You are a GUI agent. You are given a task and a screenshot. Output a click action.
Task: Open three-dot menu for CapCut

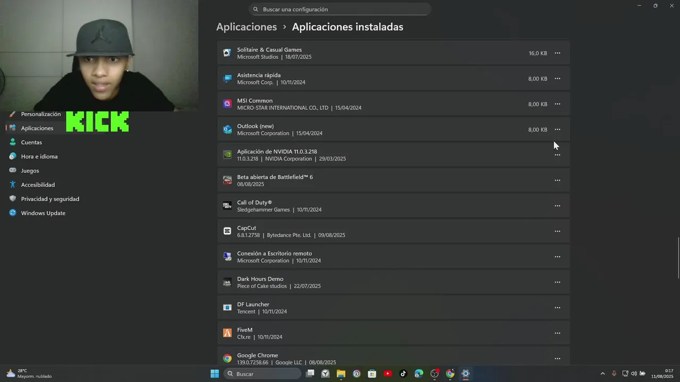pos(557,231)
